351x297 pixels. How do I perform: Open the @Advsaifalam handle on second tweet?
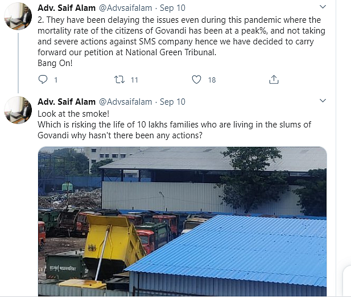tap(125, 102)
